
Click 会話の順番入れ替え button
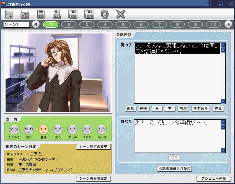coord(174,169)
